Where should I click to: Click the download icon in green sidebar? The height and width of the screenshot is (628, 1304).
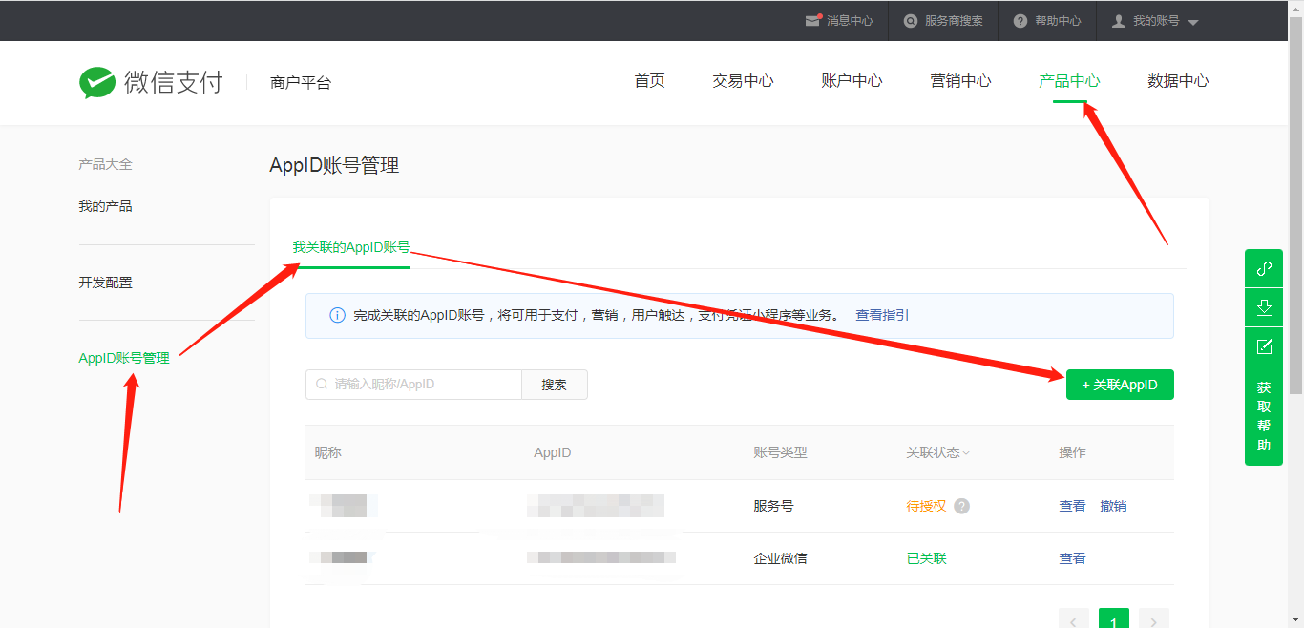tap(1264, 307)
